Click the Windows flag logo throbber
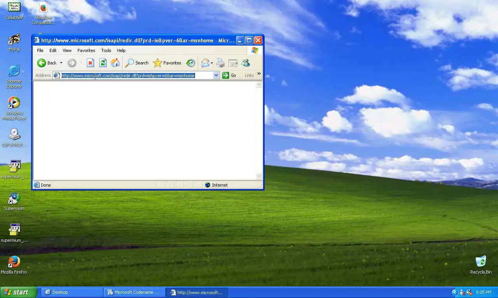Viewport: 498px width, 298px height. [x=255, y=50]
